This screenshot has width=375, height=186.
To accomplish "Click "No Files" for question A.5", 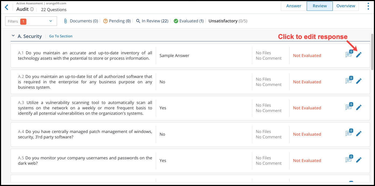I will click(263, 158).
